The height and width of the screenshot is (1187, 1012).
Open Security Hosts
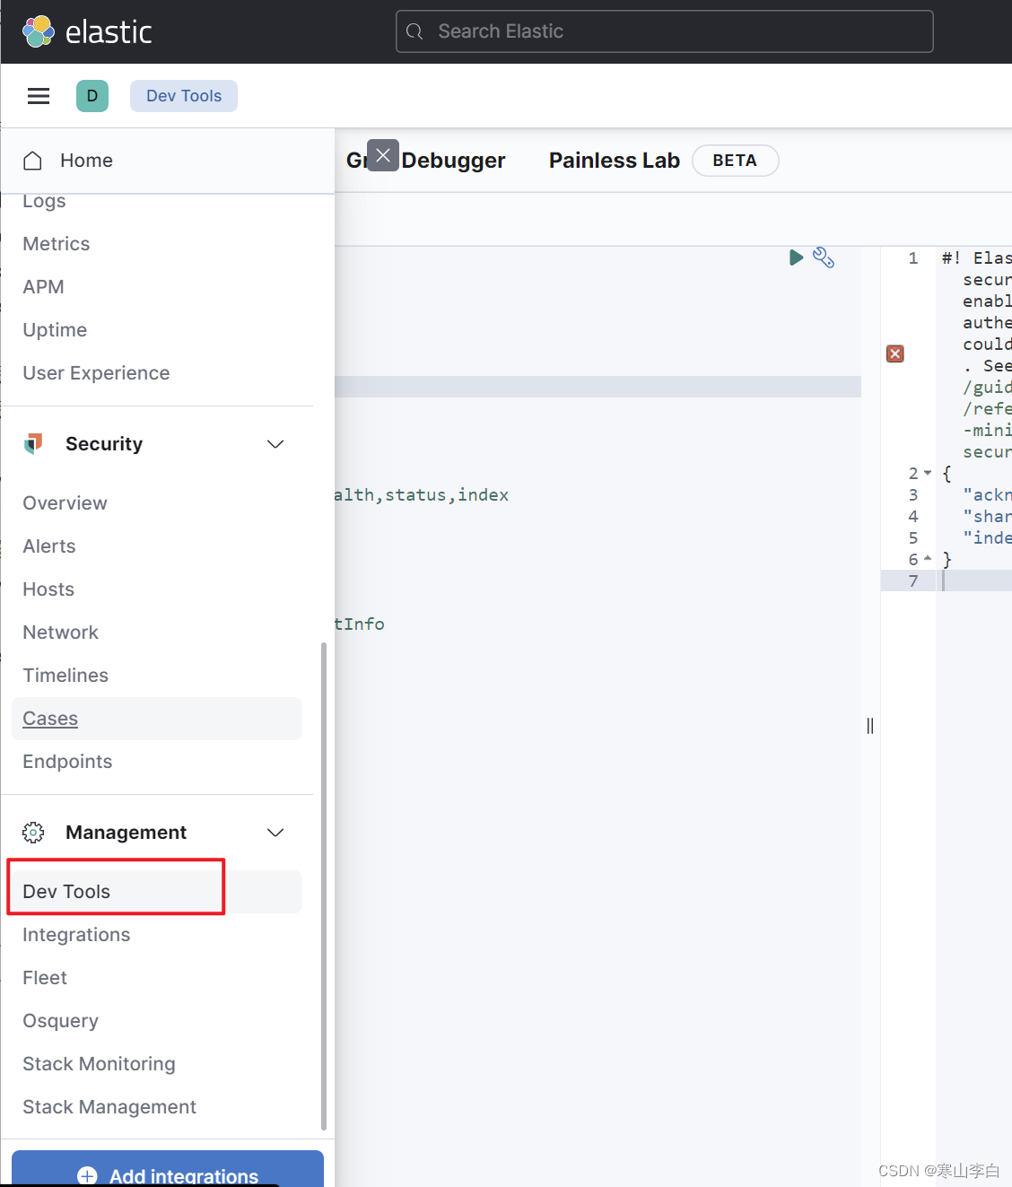(48, 589)
